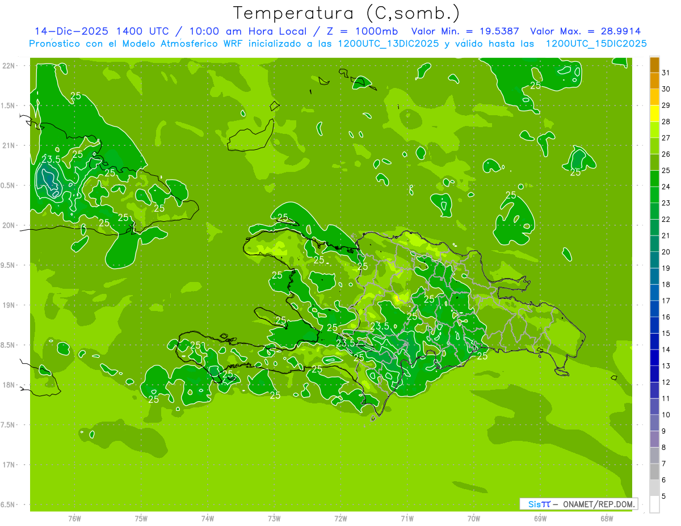Pick the legend color between 13 and 14
The width and height of the screenshot is (681, 526).
tap(655, 357)
